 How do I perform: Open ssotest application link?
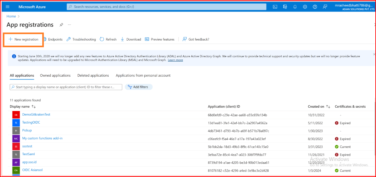click(27, 146)
